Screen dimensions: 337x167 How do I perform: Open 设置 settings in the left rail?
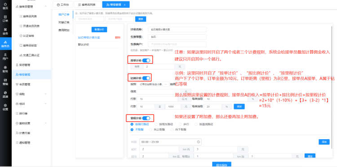click(x=5, y=107)
